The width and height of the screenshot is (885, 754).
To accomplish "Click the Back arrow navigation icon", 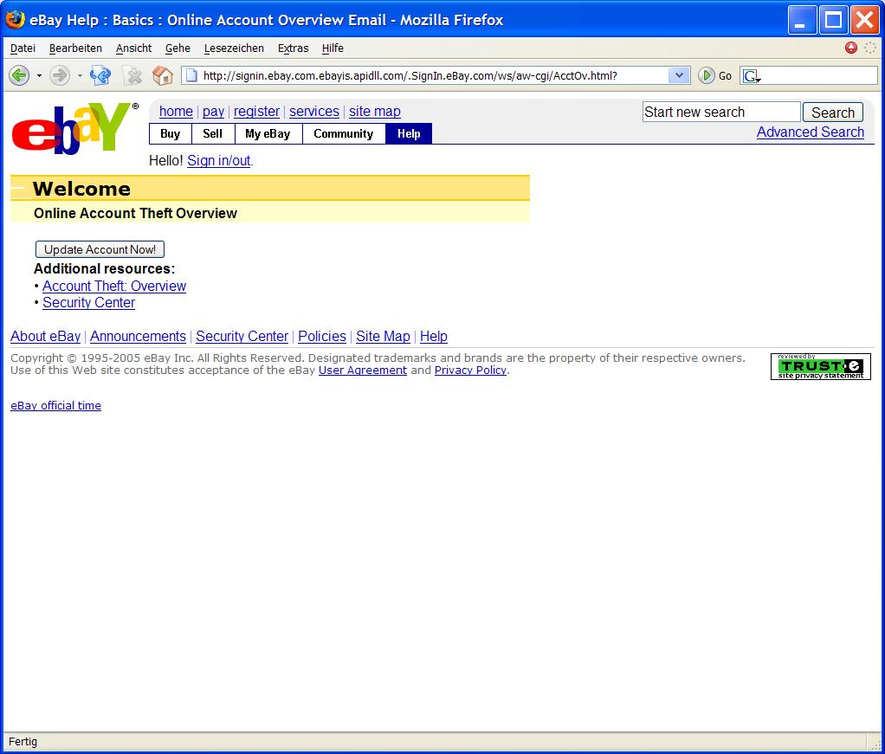I will tap(19, 75).
